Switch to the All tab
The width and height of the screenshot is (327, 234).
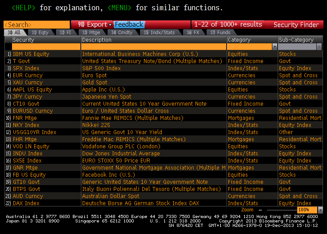point(14,32)
